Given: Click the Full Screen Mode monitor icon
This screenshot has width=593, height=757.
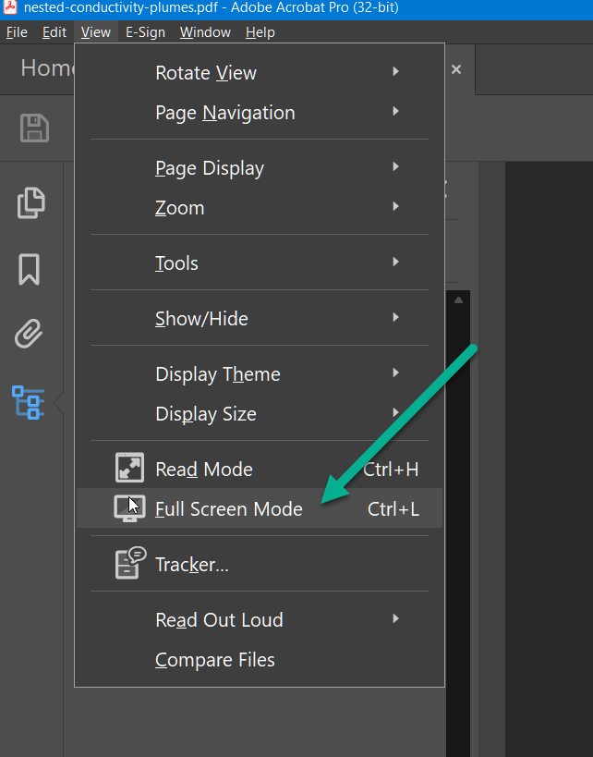Looking at the screenshot, I should [129, 508].
